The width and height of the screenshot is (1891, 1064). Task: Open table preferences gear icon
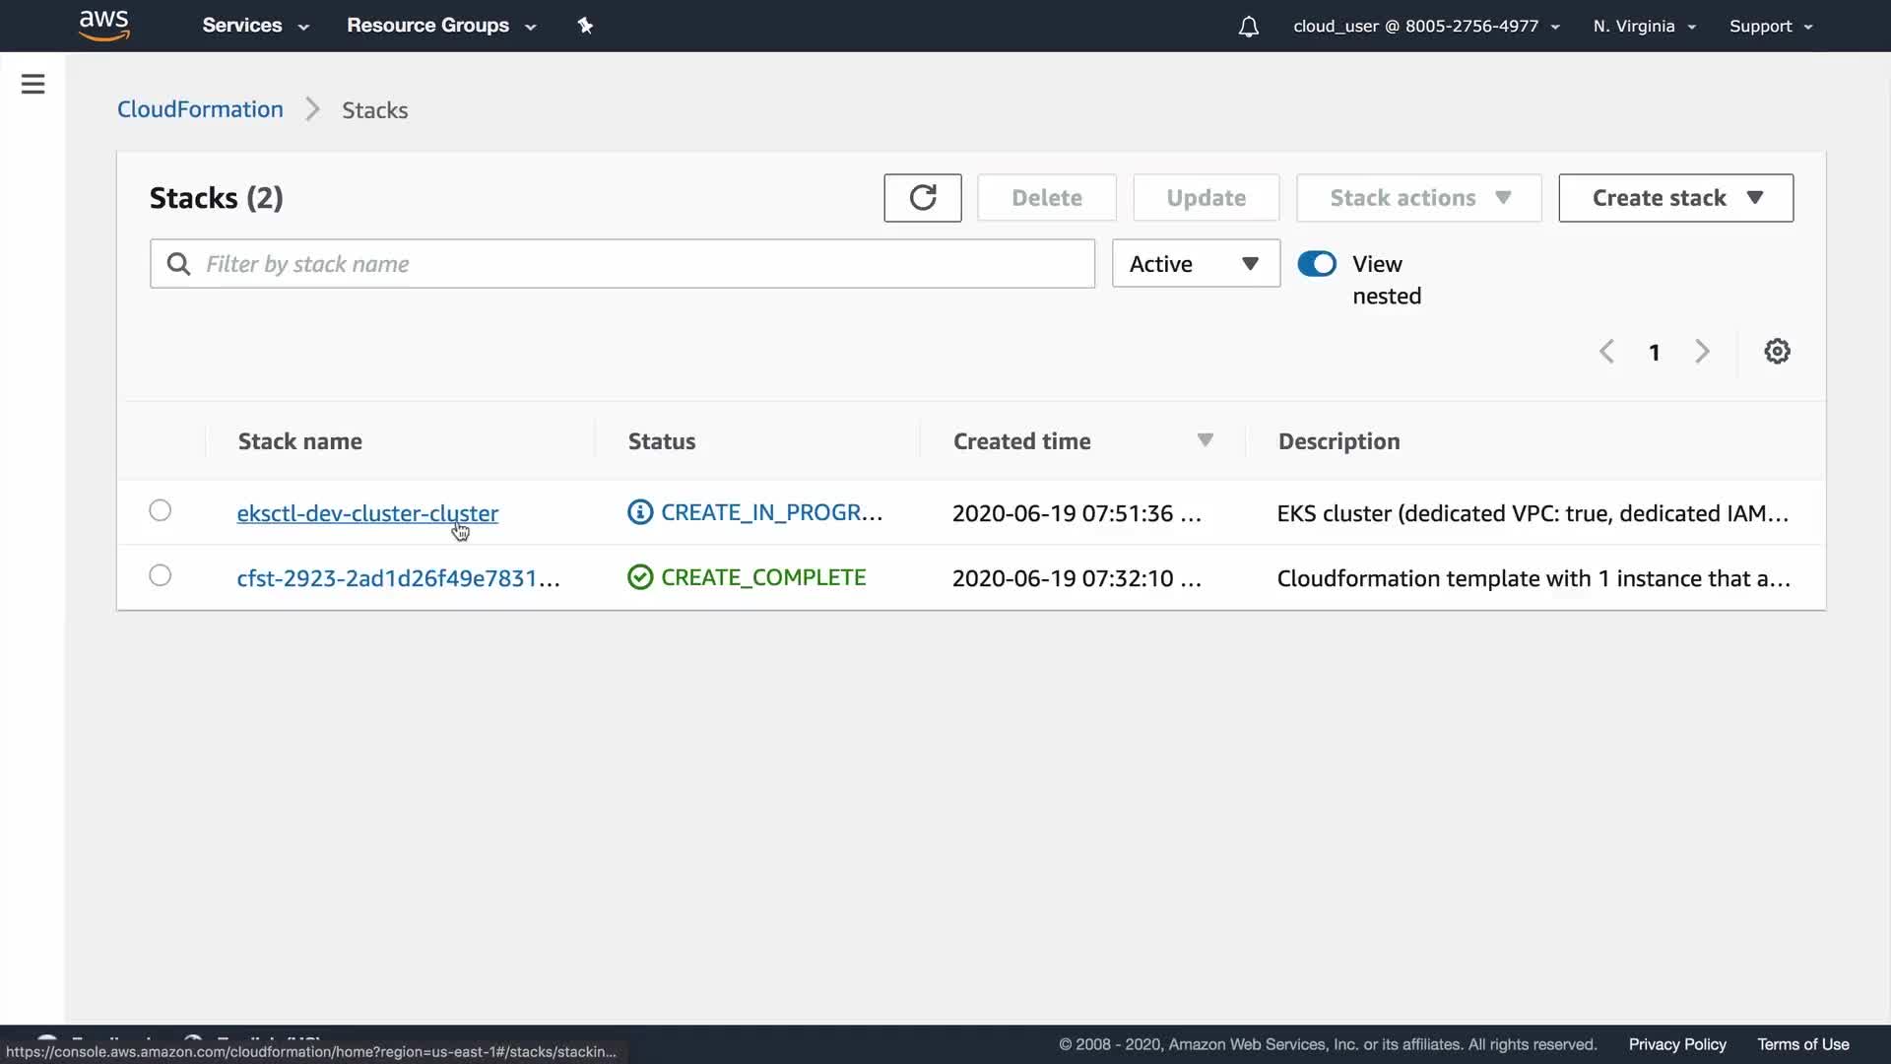1777,352
